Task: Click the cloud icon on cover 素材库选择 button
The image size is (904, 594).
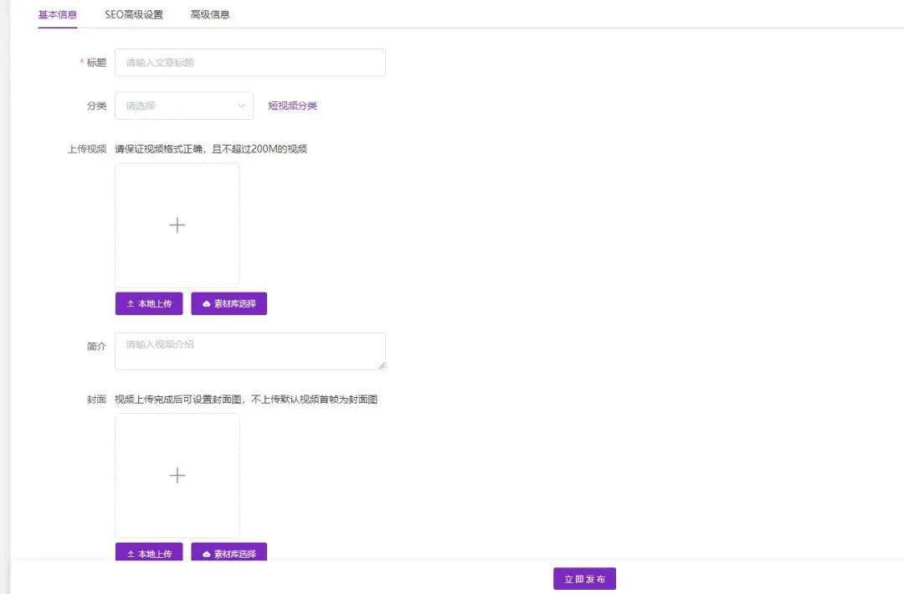Action: coord(205,552)
